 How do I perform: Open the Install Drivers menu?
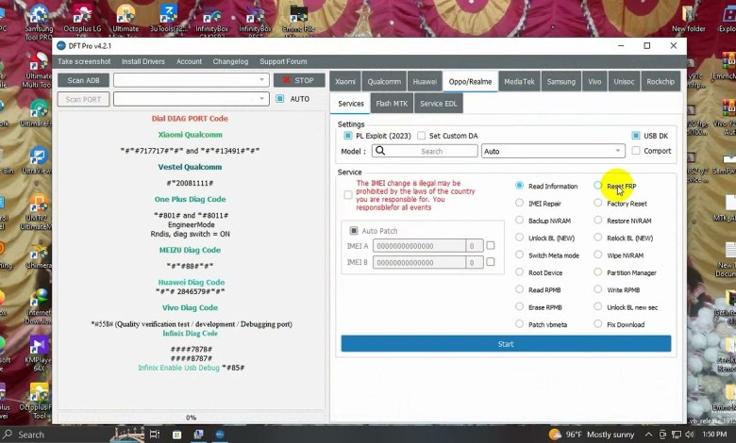[142, 62]
